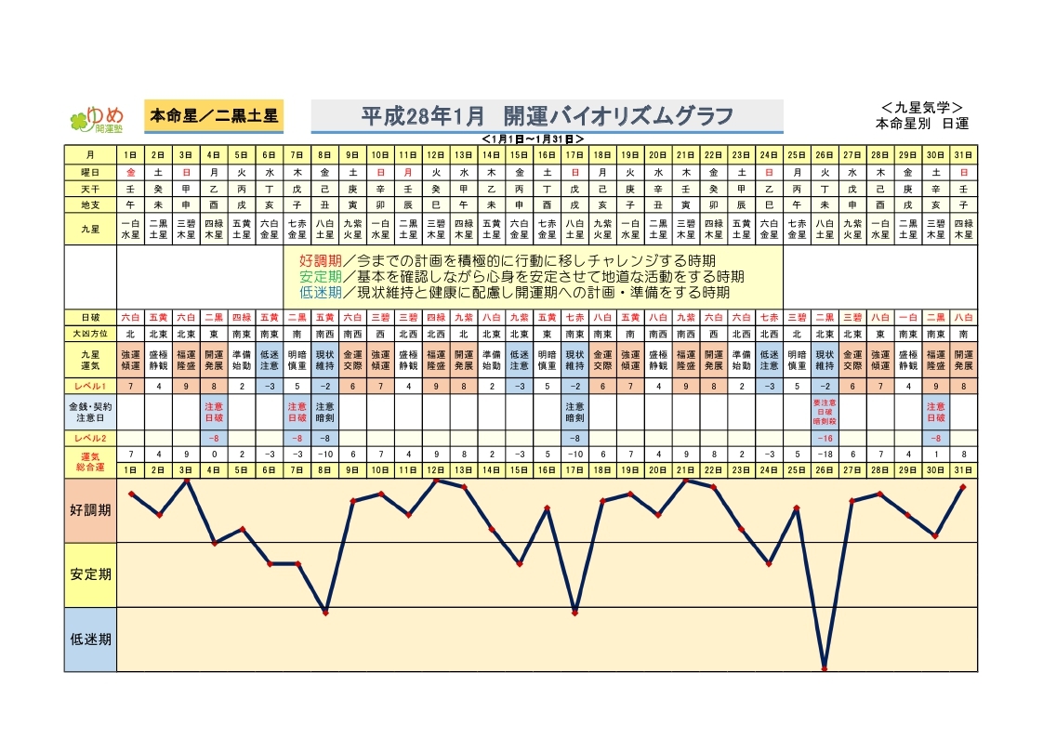Click the −16 value in レベル2 row
1043x738 pixels.
(x=824, y=437)
